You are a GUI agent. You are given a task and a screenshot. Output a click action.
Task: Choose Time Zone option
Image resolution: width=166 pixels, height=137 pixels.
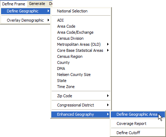[x=81, y=87]
